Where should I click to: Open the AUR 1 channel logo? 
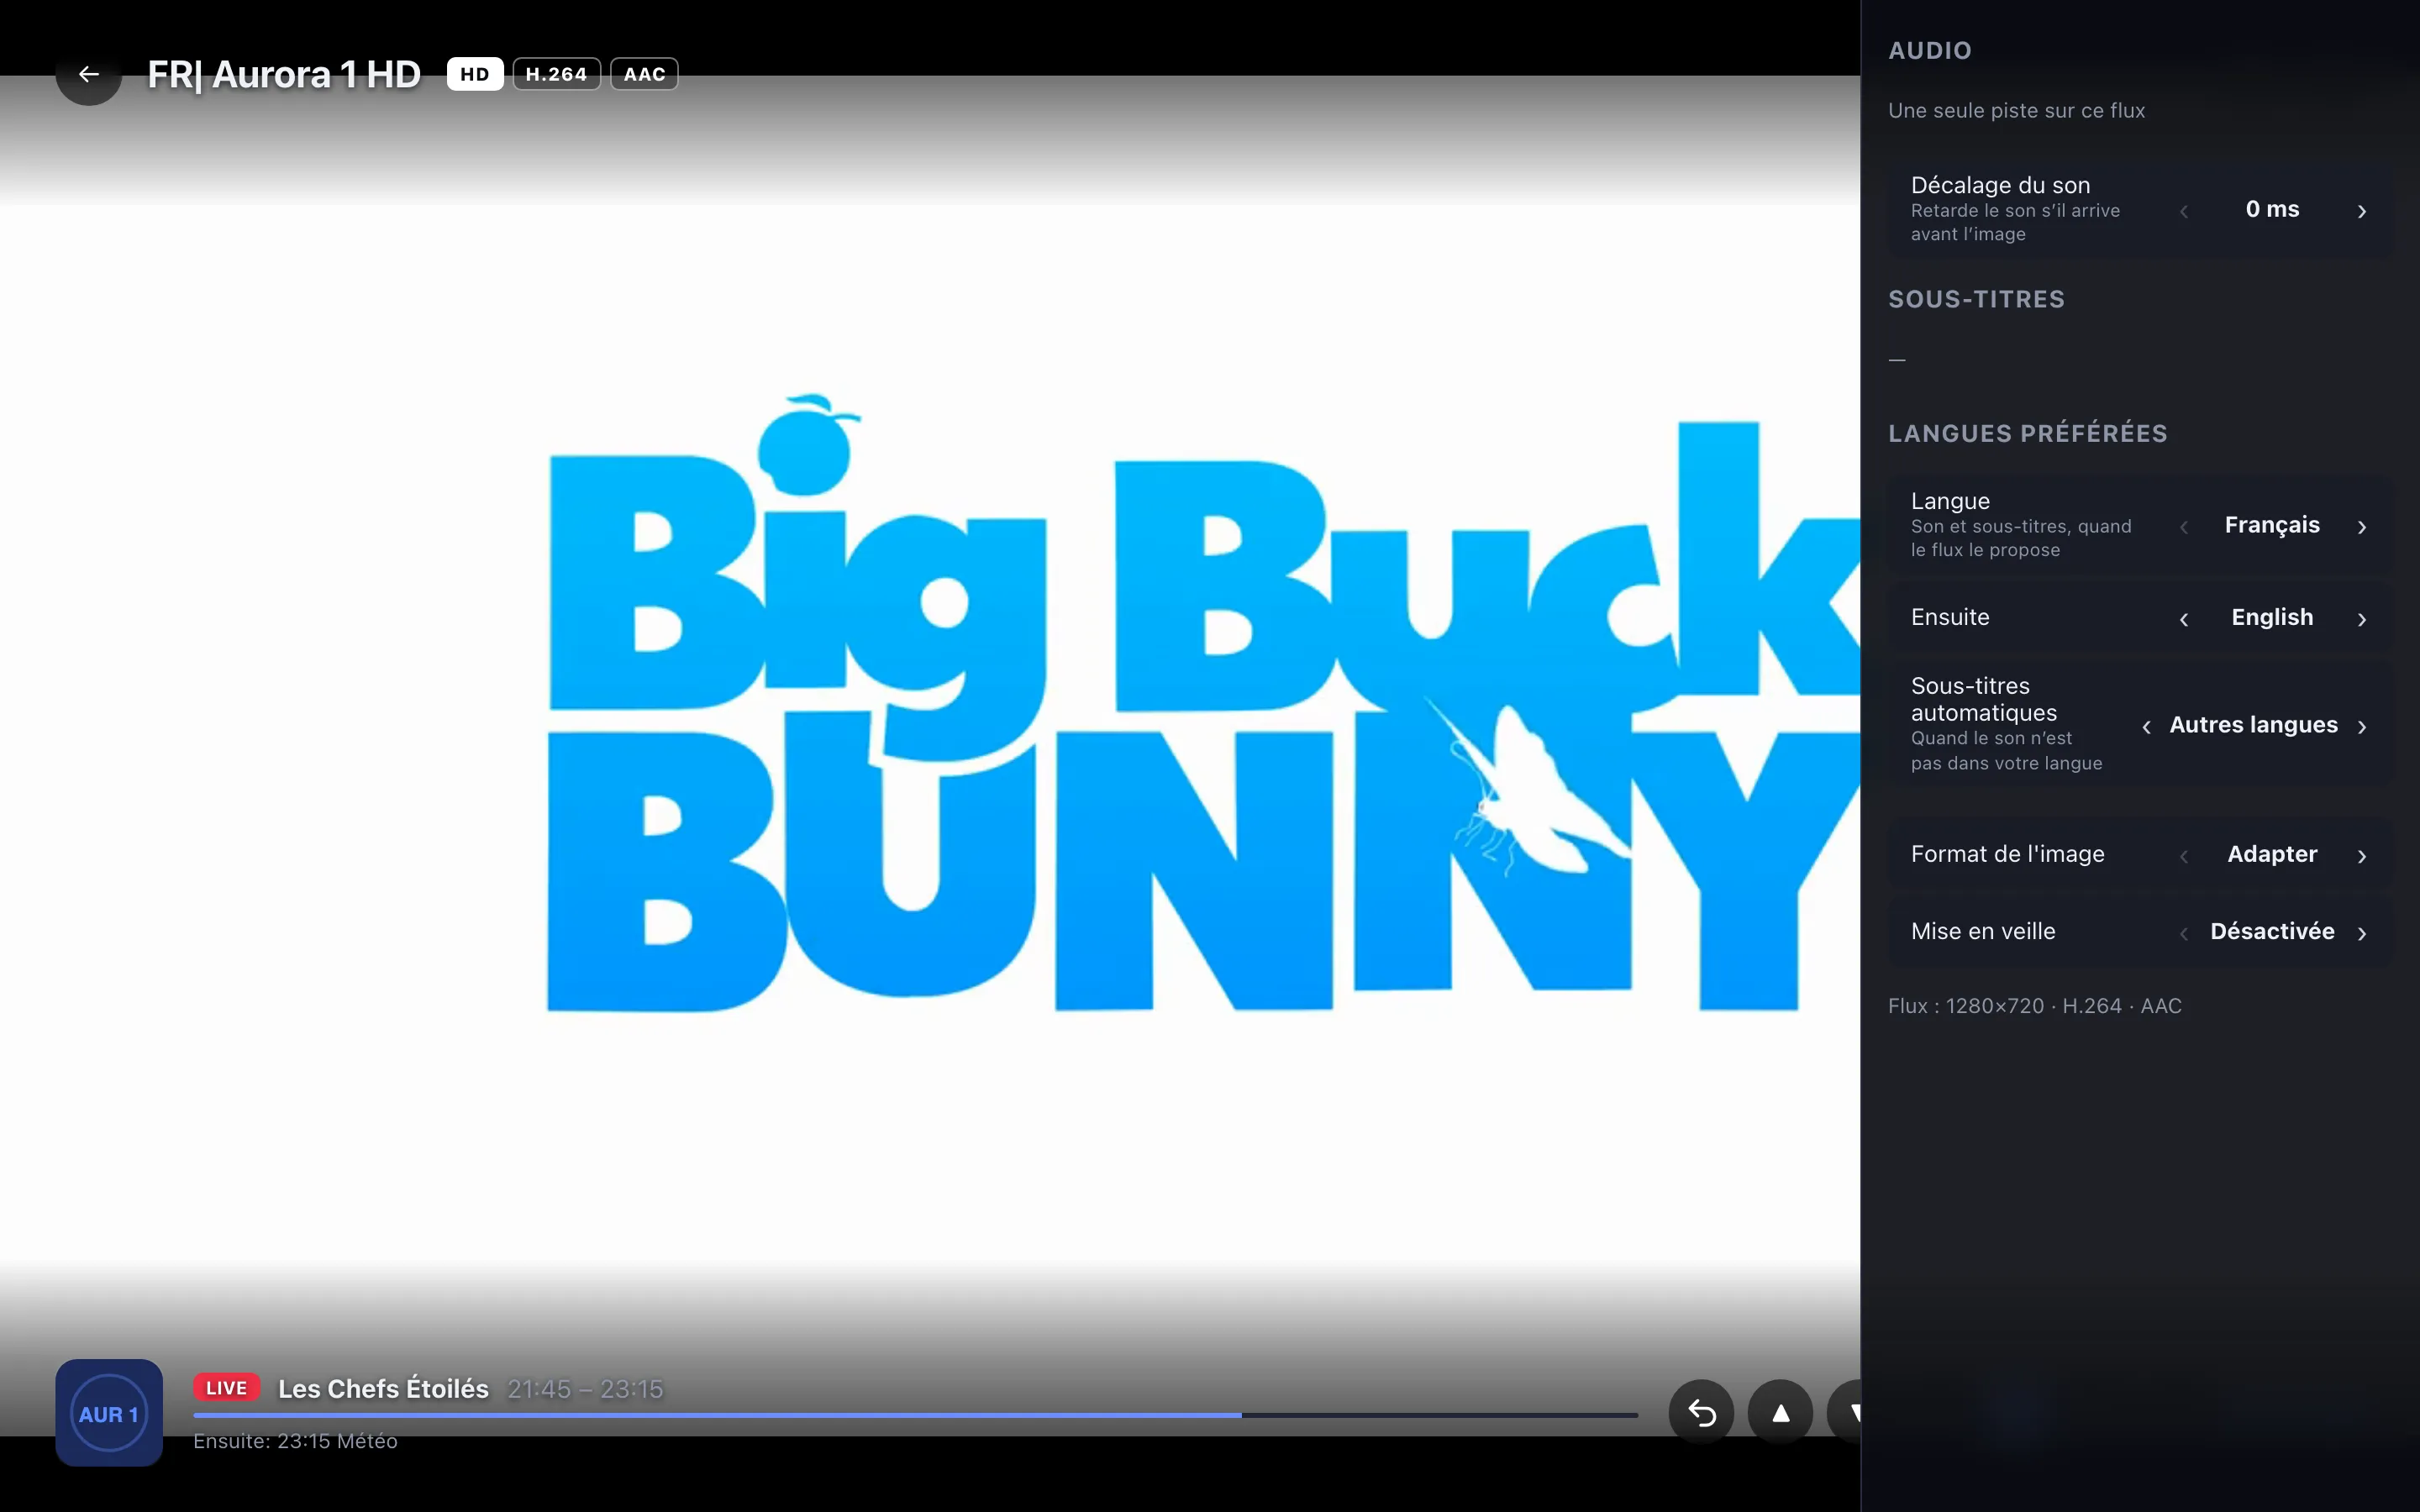click(109, 1413)
